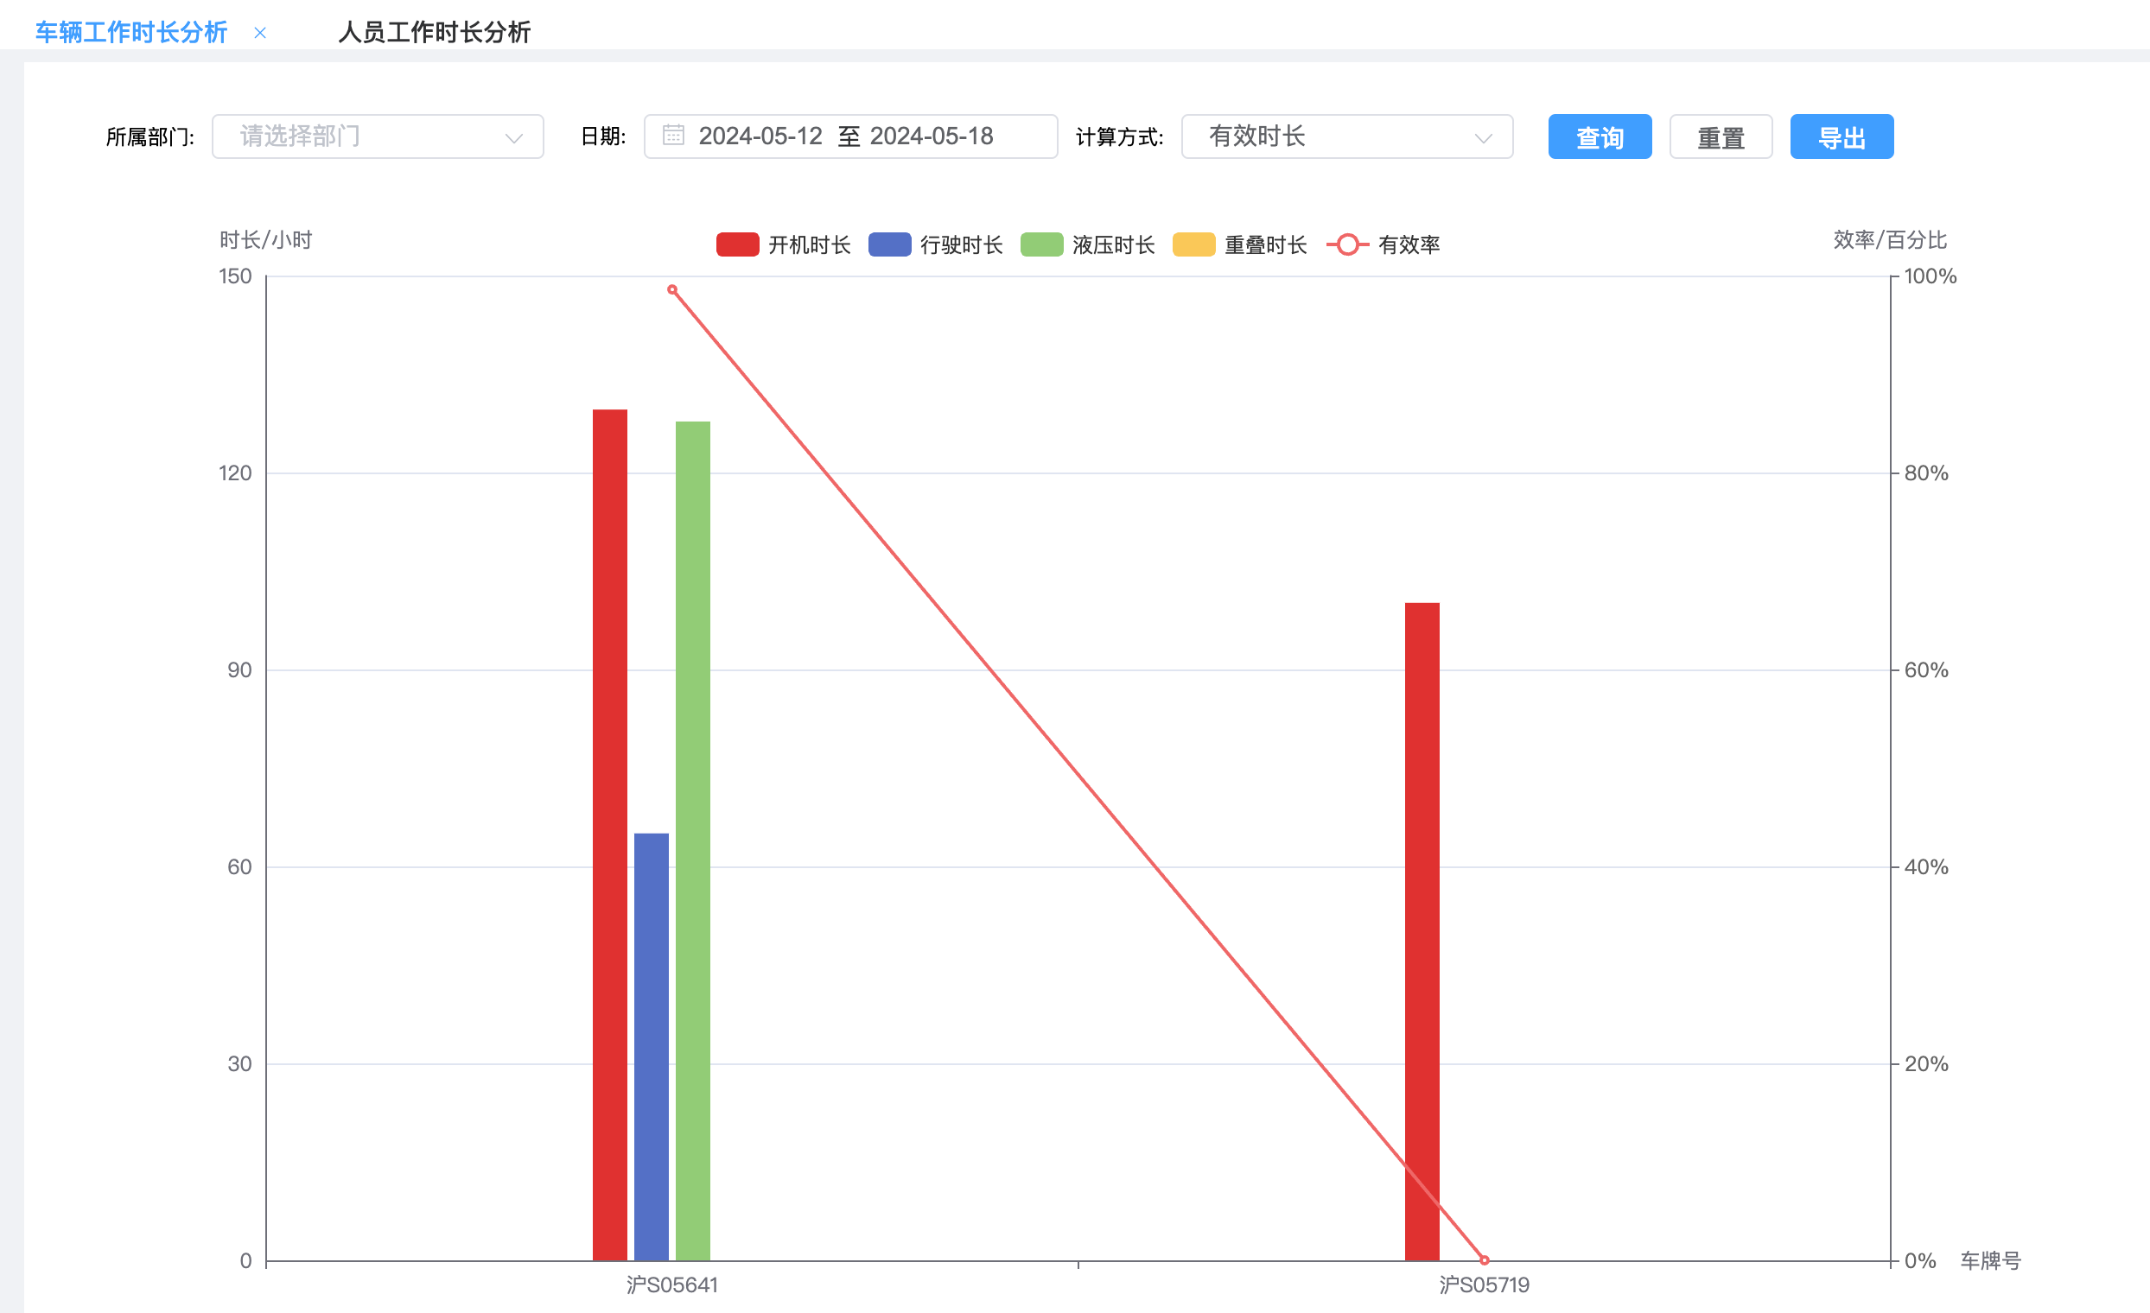Viewport: 2150px width, 1313px height.
Task: Click the 导出 export button
Action: coord(1841,136)
